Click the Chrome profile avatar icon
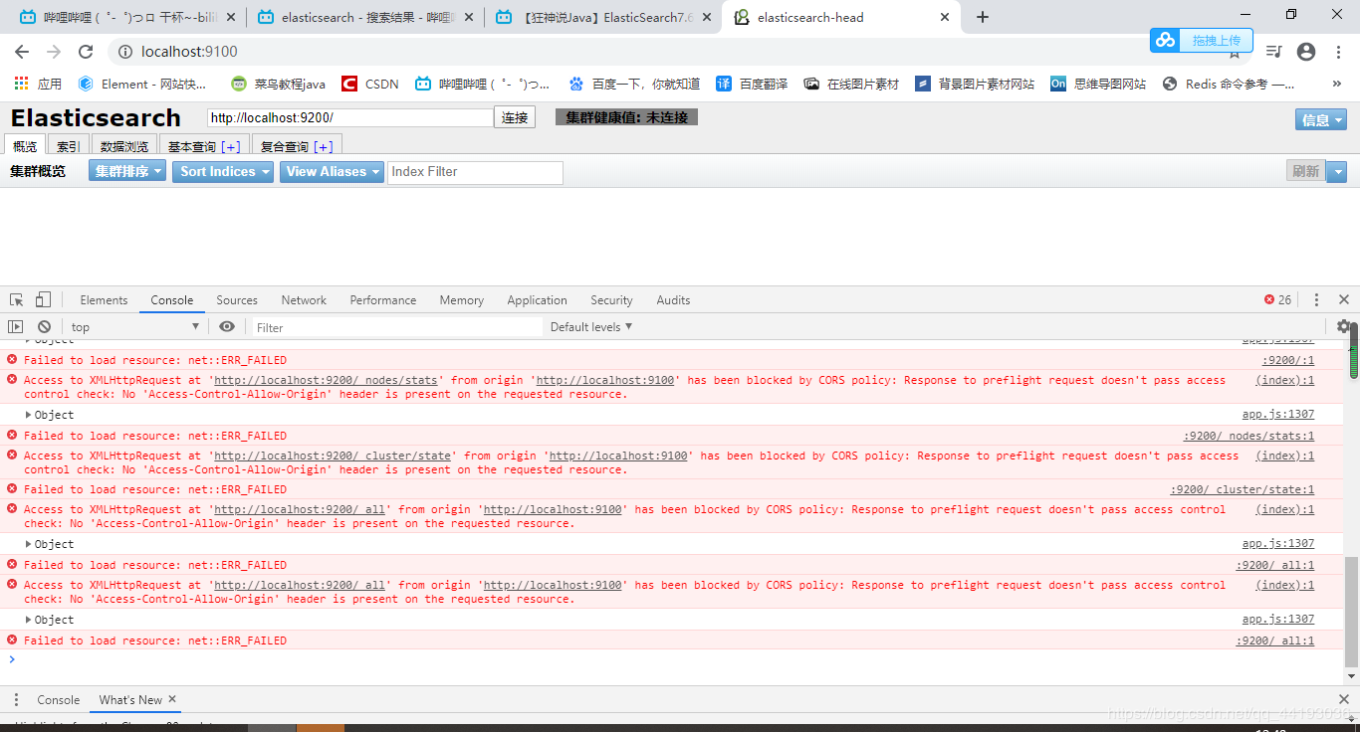Viewport: 1360px width, 732px height. pos(1306,52)
